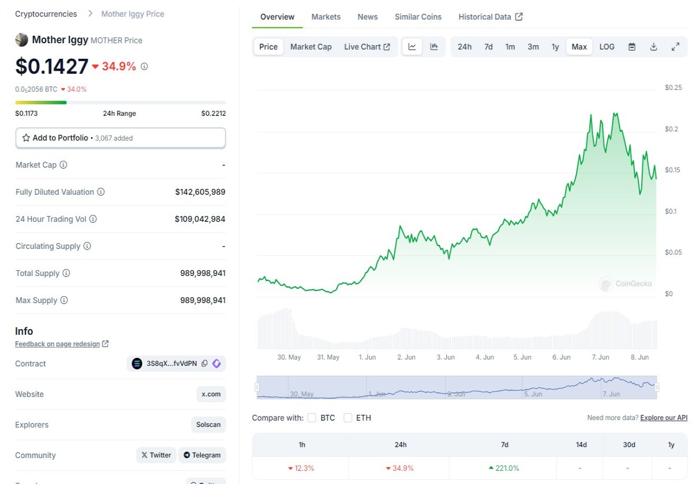Switch to candlestick chart icon

tap(434, 47)
